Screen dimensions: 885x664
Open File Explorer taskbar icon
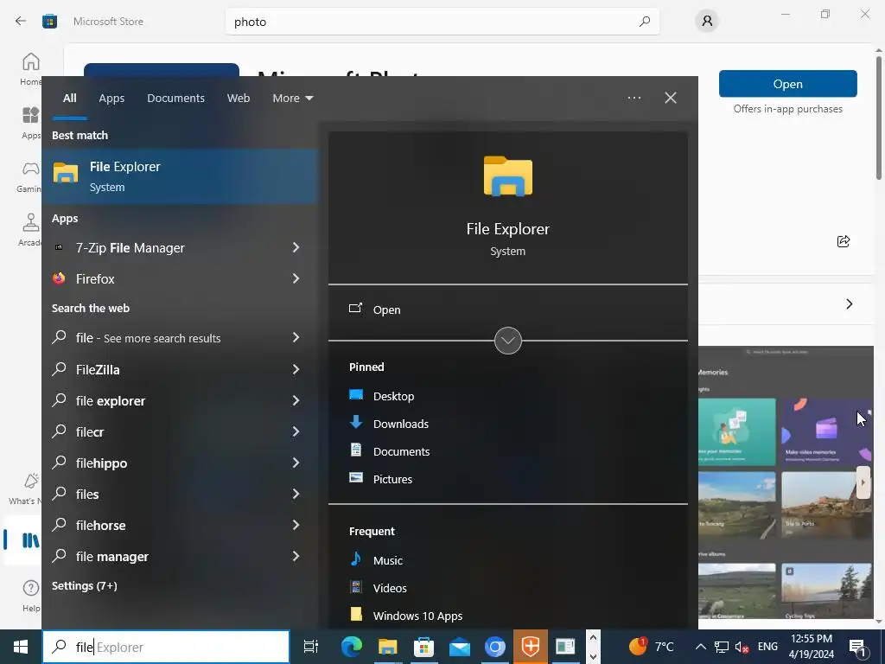point(388,647)
